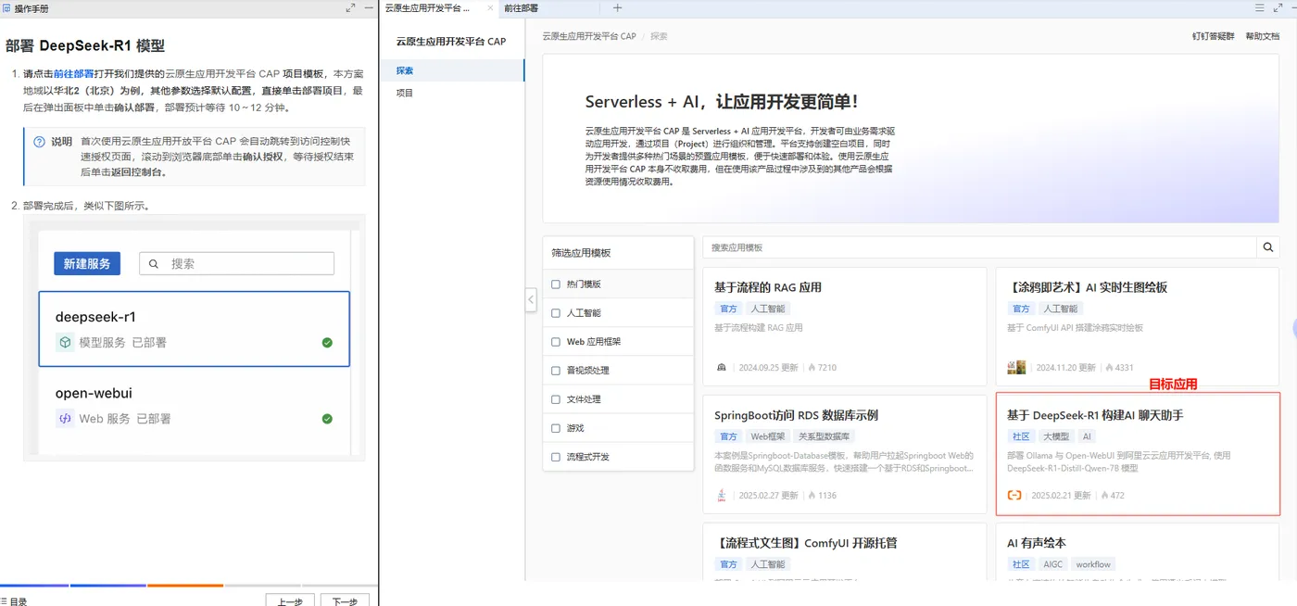The height and width of the screenshot is (606, 1297).
Task: Collapse the filter sidebar with arrow handle
Action: 531,300
